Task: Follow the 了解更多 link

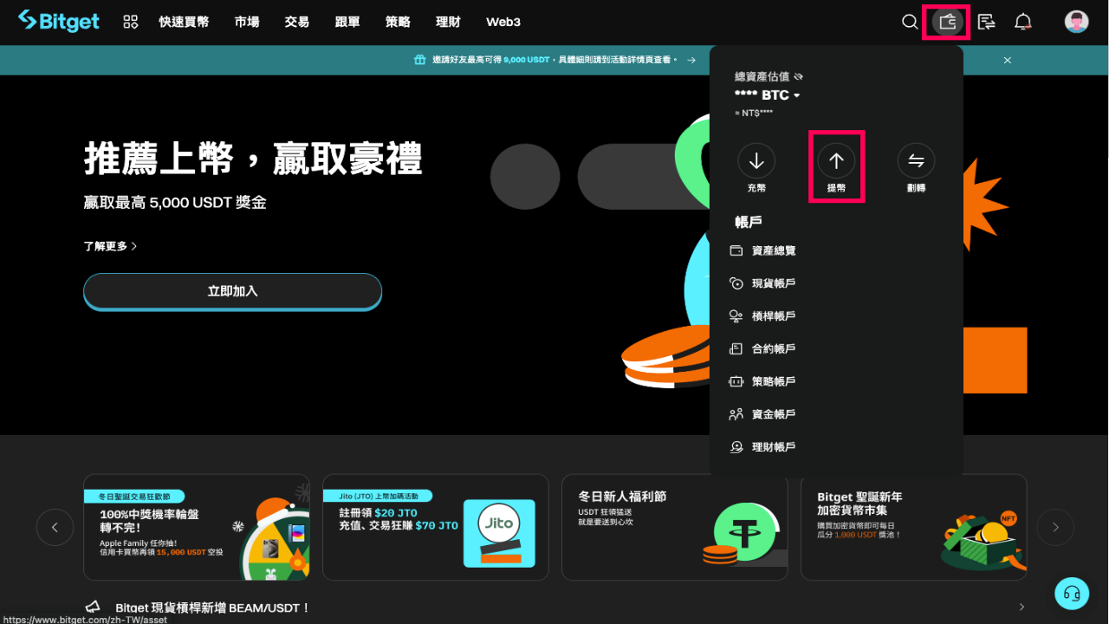Action: coord(107,245)
